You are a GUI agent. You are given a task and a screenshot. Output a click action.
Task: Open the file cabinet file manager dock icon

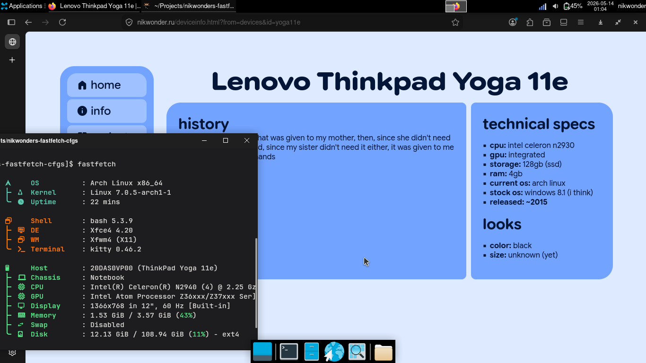coord(311,352)
